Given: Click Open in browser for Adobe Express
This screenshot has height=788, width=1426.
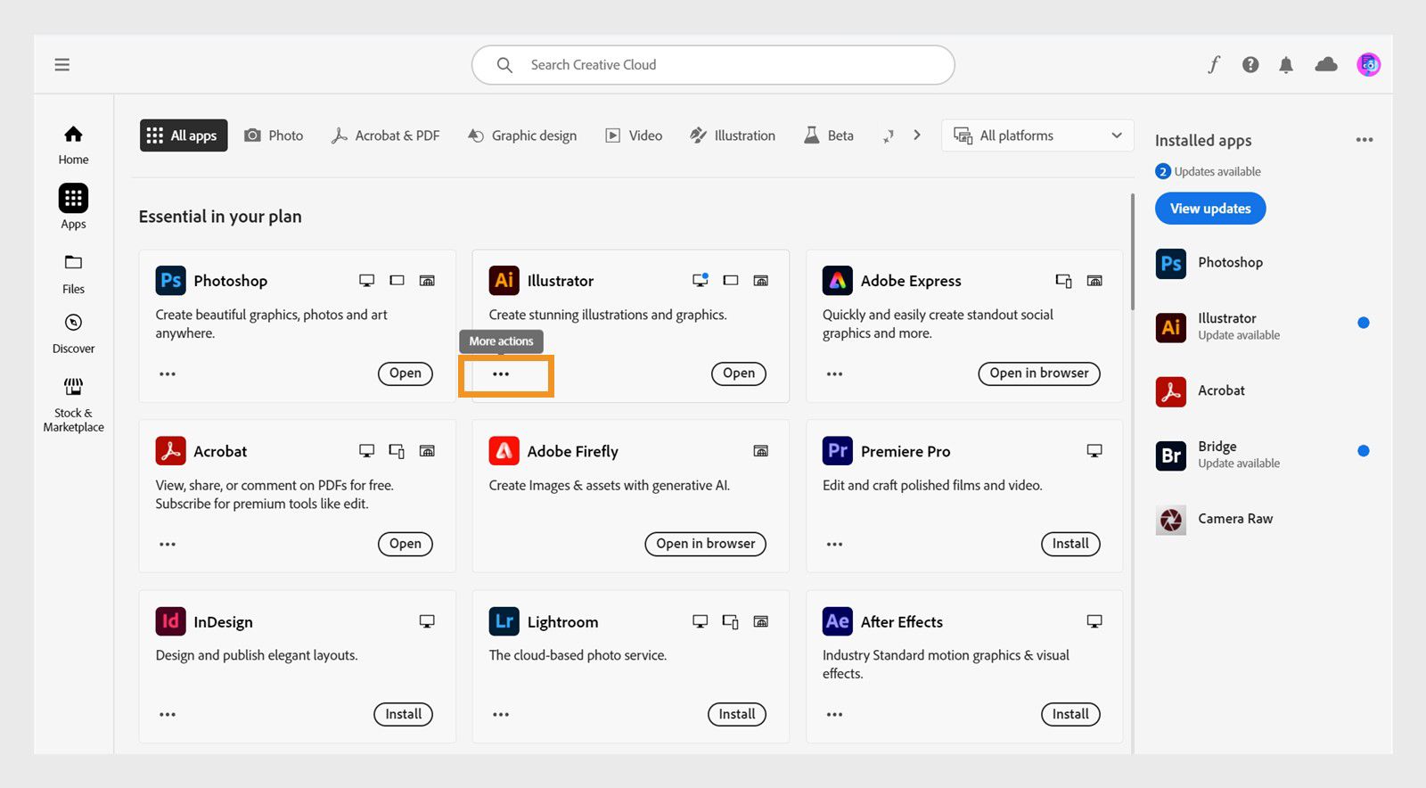Looking at the screenshot, I should 1039,373.
